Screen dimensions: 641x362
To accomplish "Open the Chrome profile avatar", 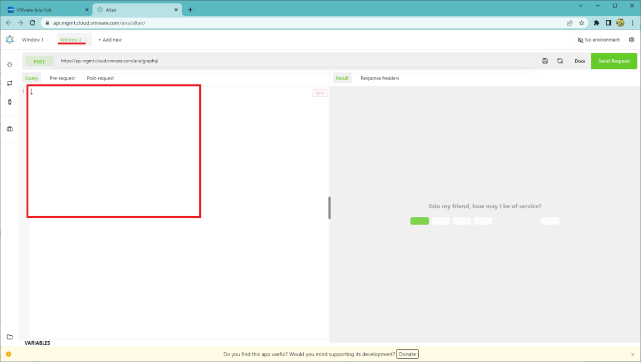I will [x=620, y=23].
